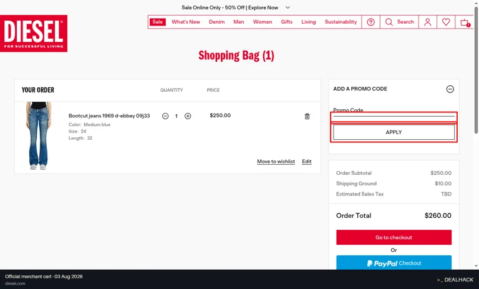This screenshot has height=289, width=479.
Task: Open the help question mark icon
Action: [370, 22]
